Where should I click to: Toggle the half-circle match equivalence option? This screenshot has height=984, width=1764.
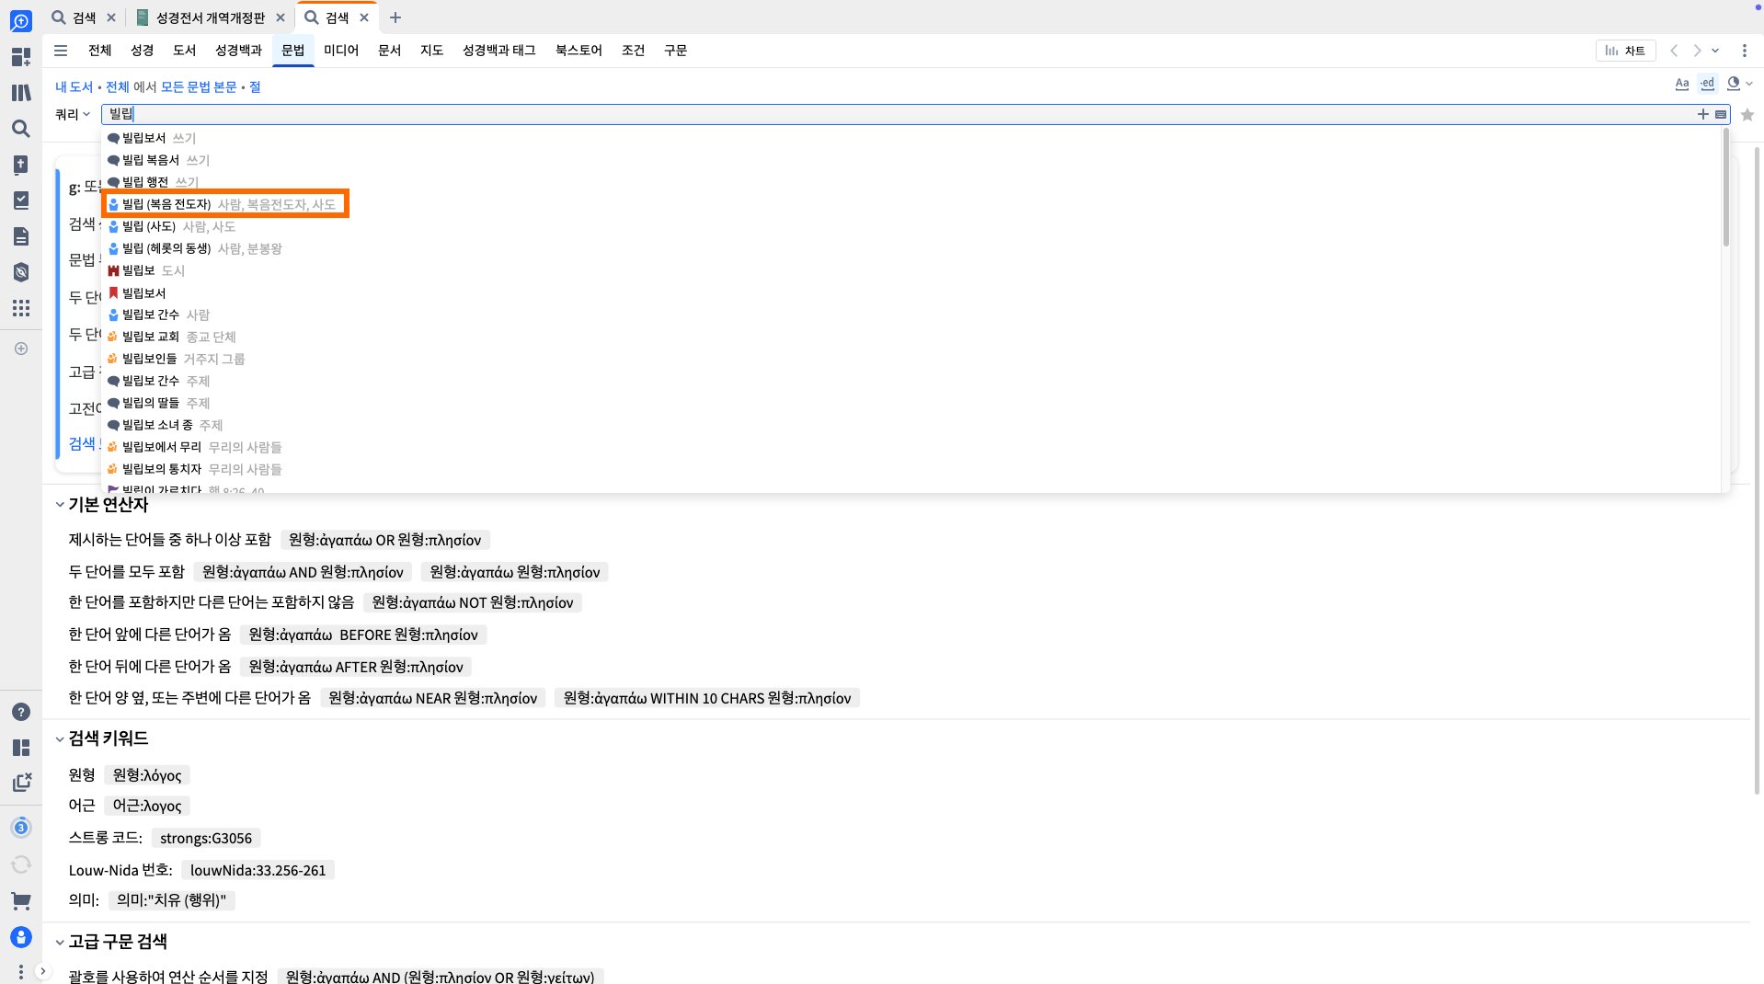[1733, 84]
